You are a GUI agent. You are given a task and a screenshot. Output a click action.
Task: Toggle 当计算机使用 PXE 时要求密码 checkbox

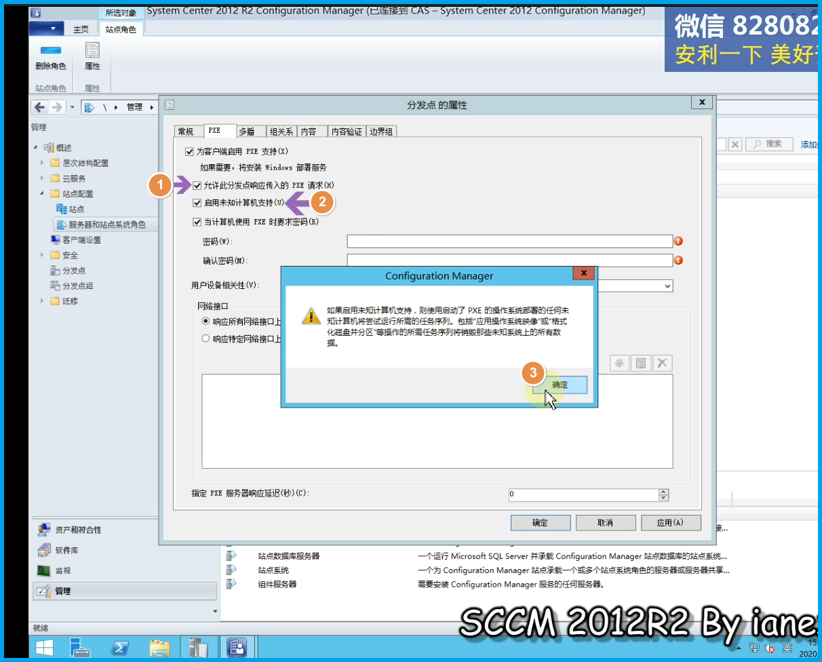tap(197, 221)
